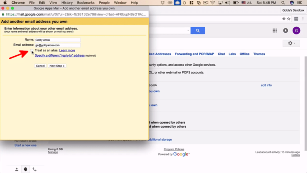Open the Dropbox menu bar icon
Screen dimensions: 307x173
click(163, 3)
